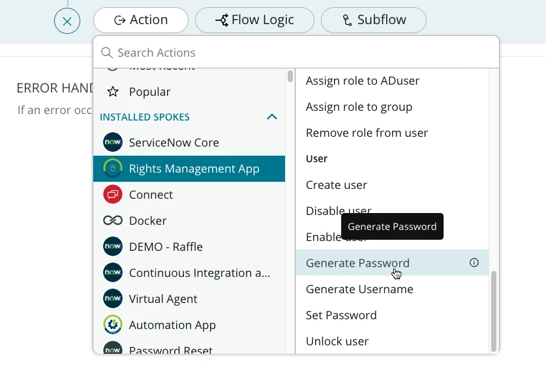Open the Connect spoke
This screenshot has width=546, height=372.
tap(189, 195)
